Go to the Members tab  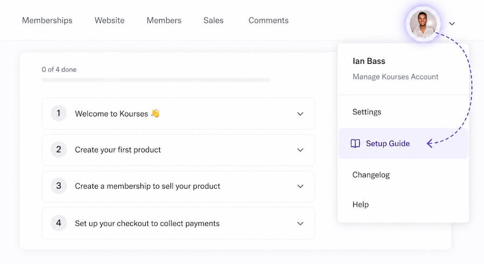164,20
